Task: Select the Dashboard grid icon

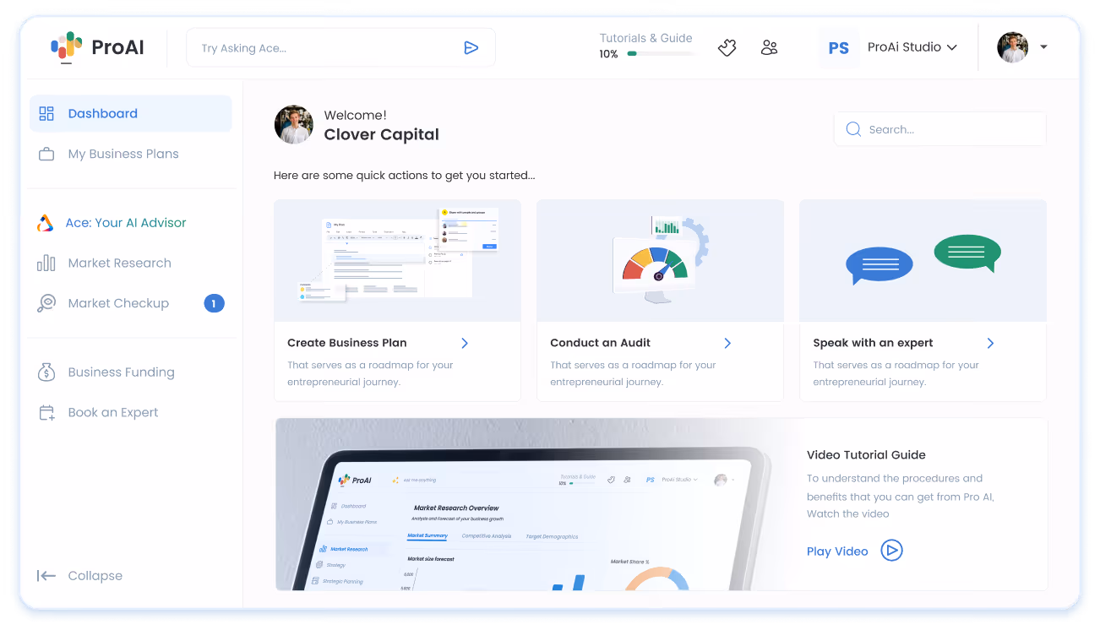Action: (x=46, y=112)
